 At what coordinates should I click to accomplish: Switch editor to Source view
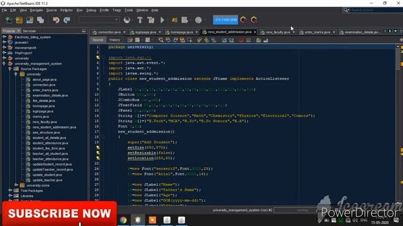[98, 40]
